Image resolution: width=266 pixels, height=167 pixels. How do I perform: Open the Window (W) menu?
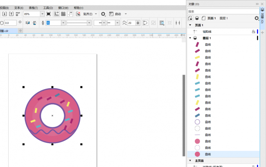click(x=63, y=8)
